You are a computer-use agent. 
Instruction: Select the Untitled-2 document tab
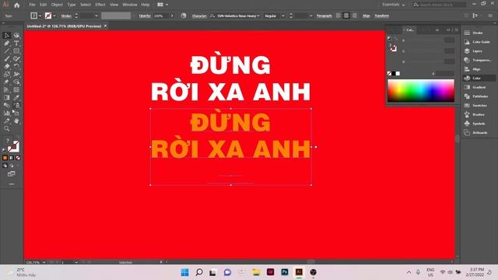[x=64, y=26]
